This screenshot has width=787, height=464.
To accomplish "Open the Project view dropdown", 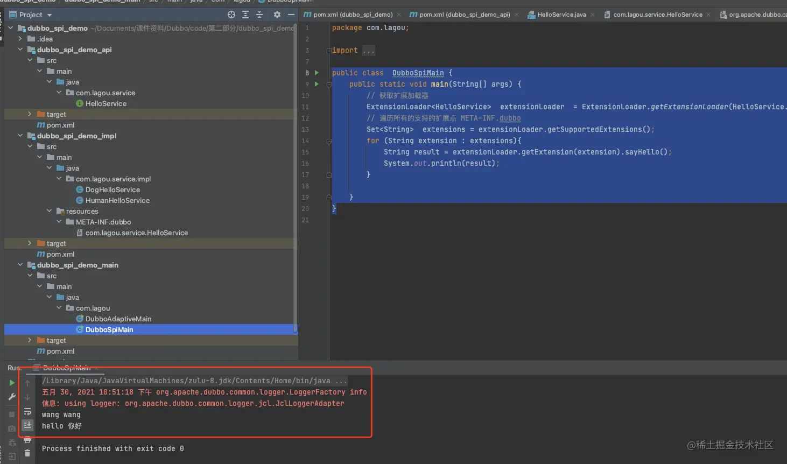I will (x=50, y=15).
